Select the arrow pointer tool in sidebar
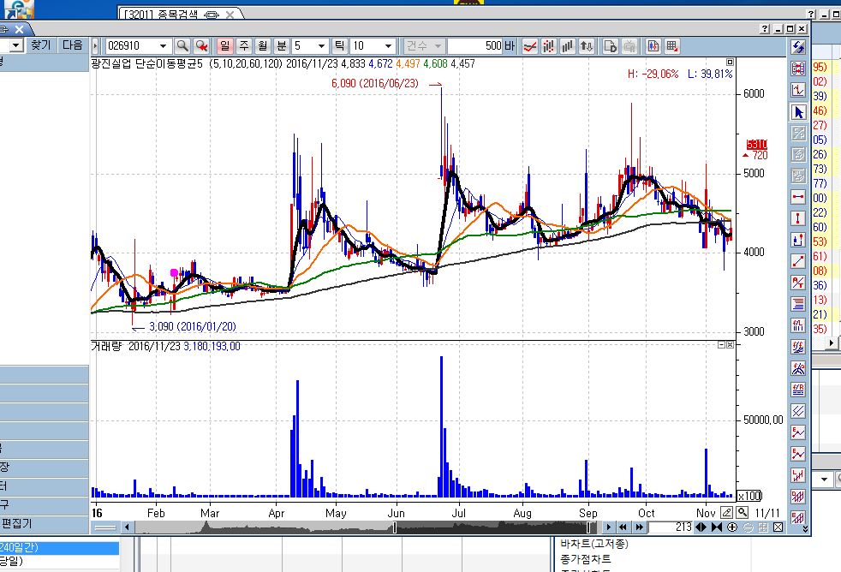The width and height of the screenshot is (841, 572). pyautogui.click(x=798, y=111)
